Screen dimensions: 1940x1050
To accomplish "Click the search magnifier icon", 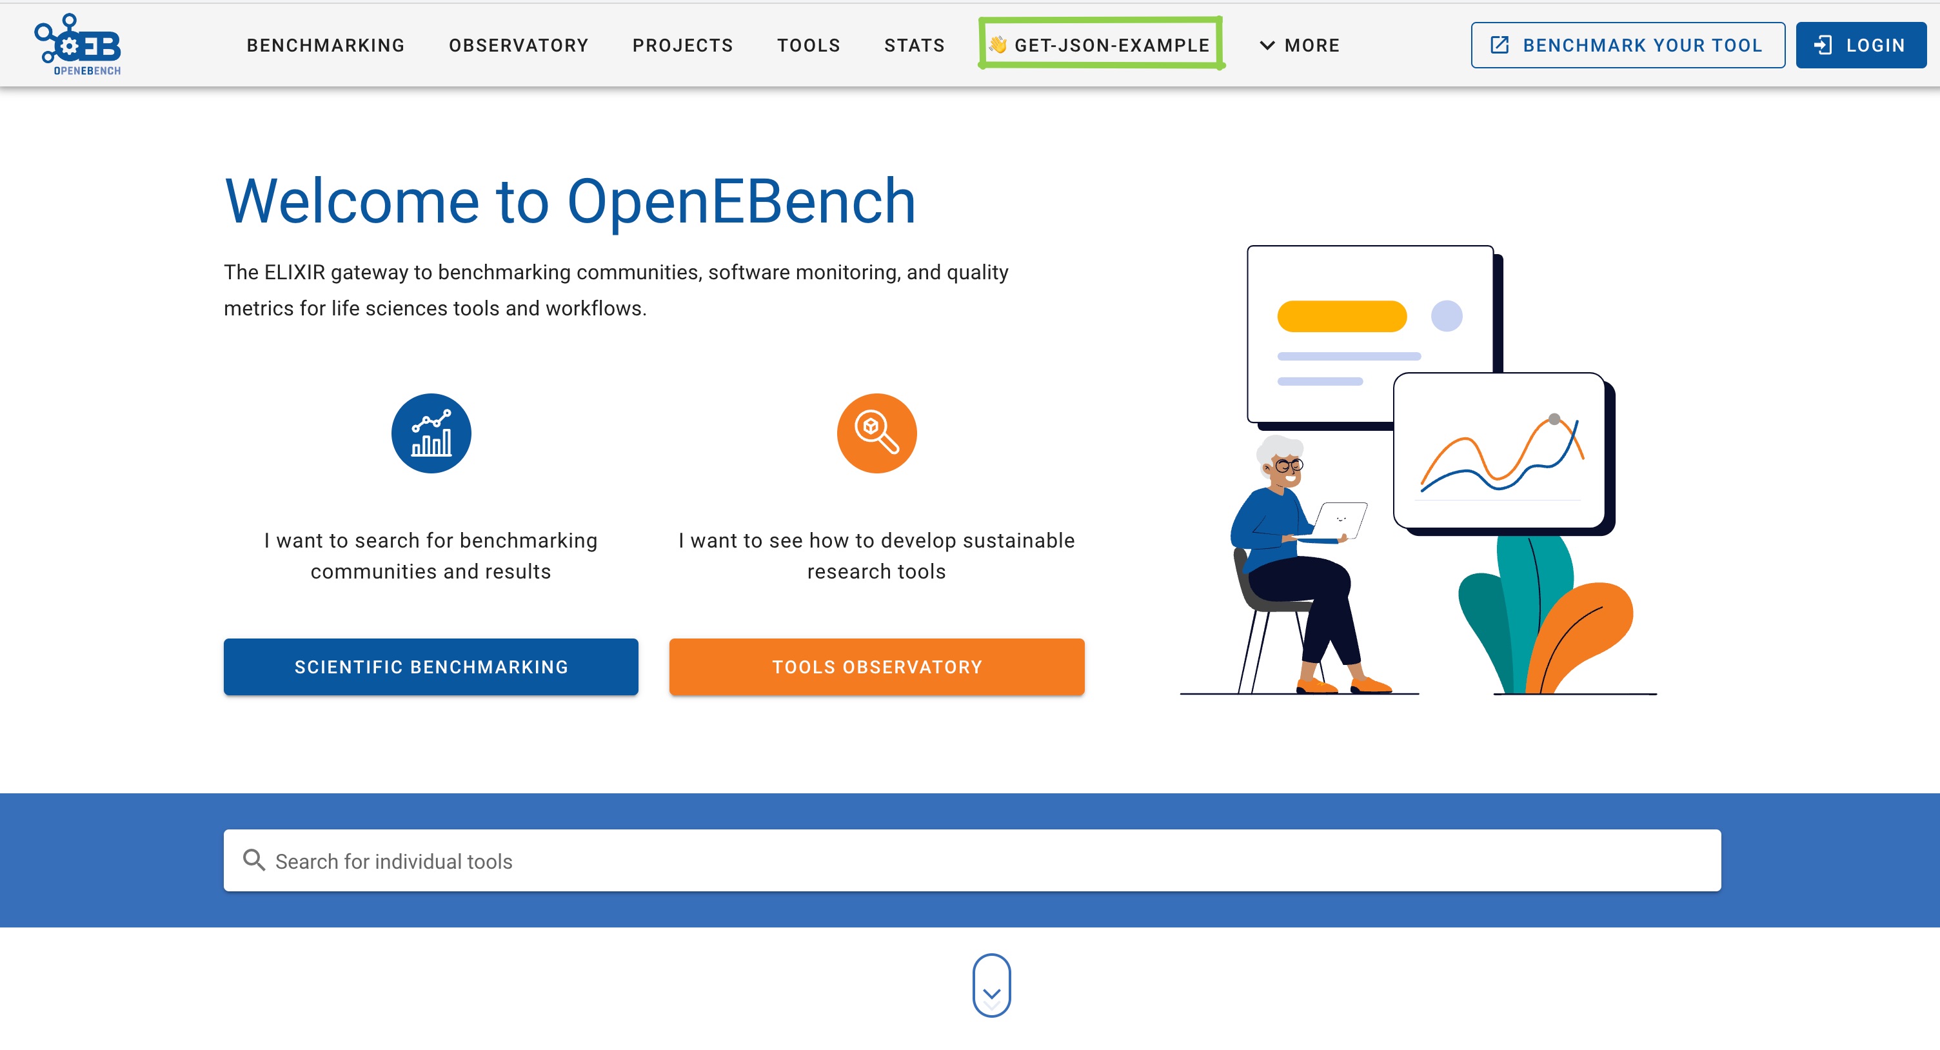I will (254, 860).
